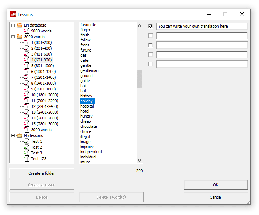Confirm with the OK button
Image resolution: width=259 pixels, height=215 pixels.
pyautogui.click(x=215, y=185)
